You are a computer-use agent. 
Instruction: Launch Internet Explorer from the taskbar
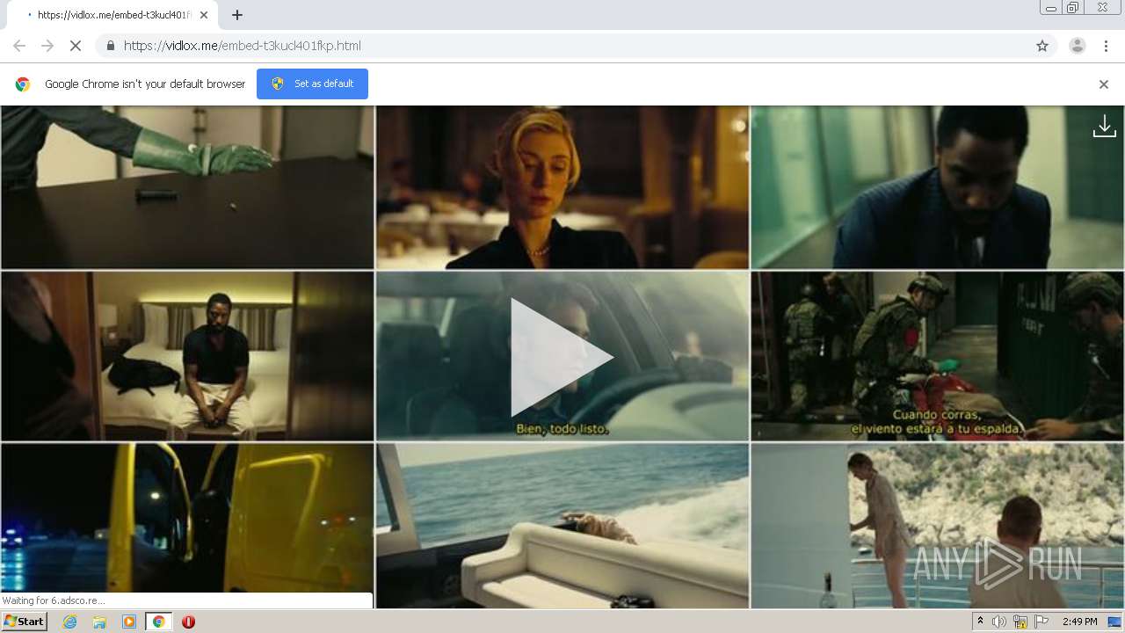tap(69, 622)
